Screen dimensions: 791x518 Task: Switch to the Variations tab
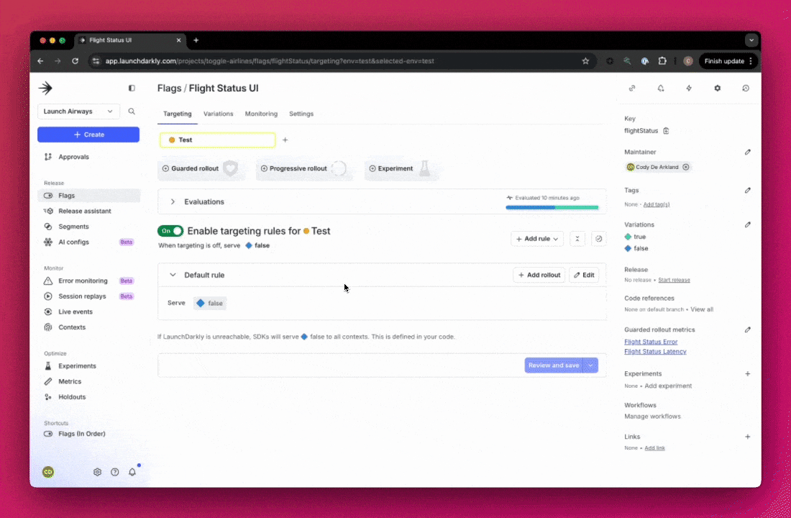tap(218, 114)
